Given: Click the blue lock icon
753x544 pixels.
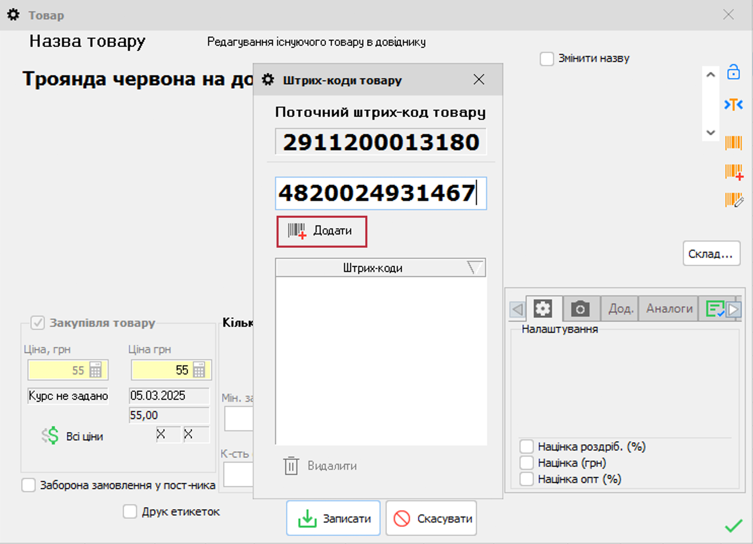Looking at the screenshot, I should (733, 73).
